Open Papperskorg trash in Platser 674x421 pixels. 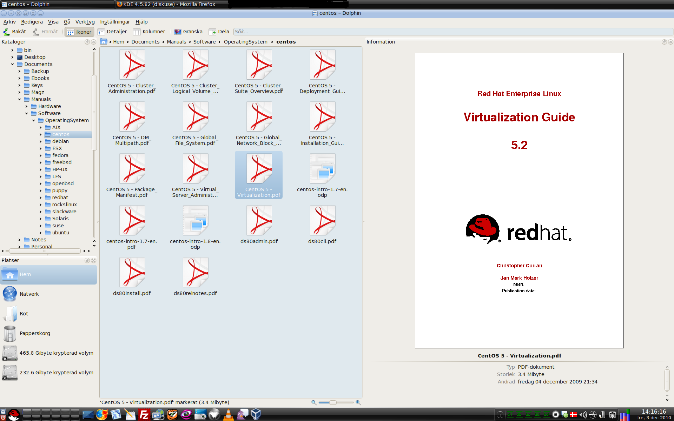pyautogui.click(x=48, y=333)
